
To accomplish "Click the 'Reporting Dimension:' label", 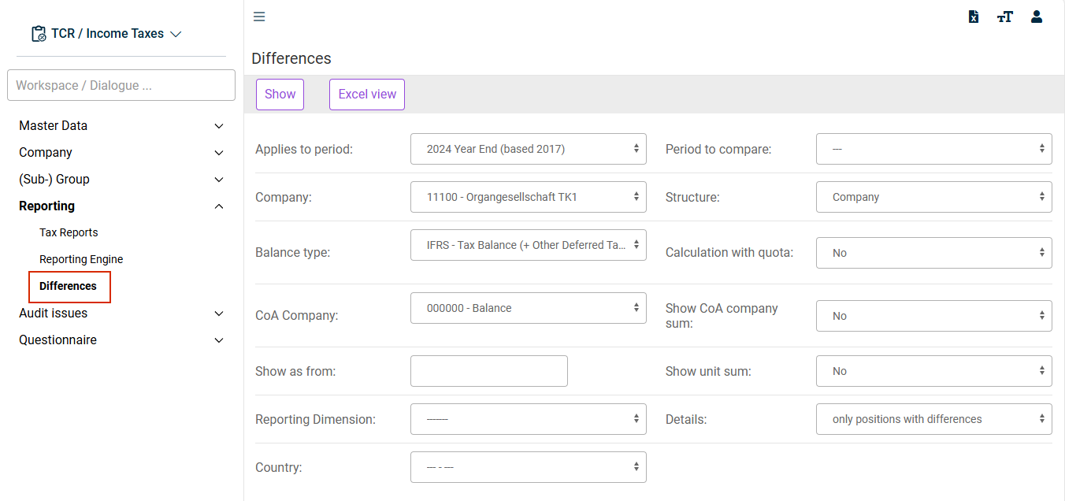I will (x=315, y=419).
